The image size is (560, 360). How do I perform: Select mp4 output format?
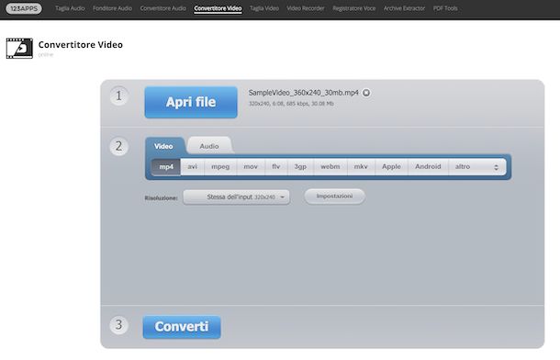166,167
